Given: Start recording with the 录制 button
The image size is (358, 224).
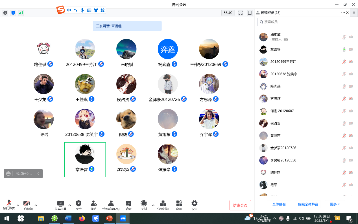Looking at the screenshot, I should 144,205.
